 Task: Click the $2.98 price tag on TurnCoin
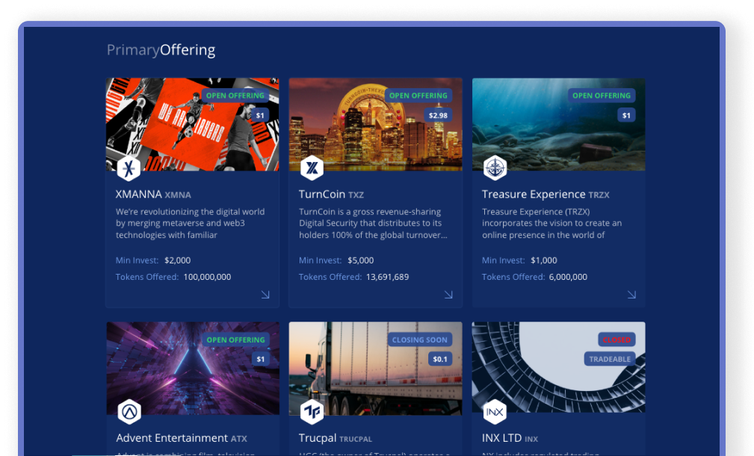(x=438, y=115)
